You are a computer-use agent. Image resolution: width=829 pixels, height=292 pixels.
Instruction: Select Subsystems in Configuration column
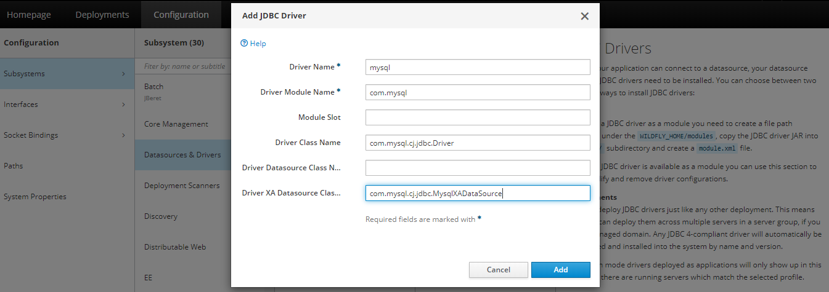pyautogui.click(x=67, y=74)
